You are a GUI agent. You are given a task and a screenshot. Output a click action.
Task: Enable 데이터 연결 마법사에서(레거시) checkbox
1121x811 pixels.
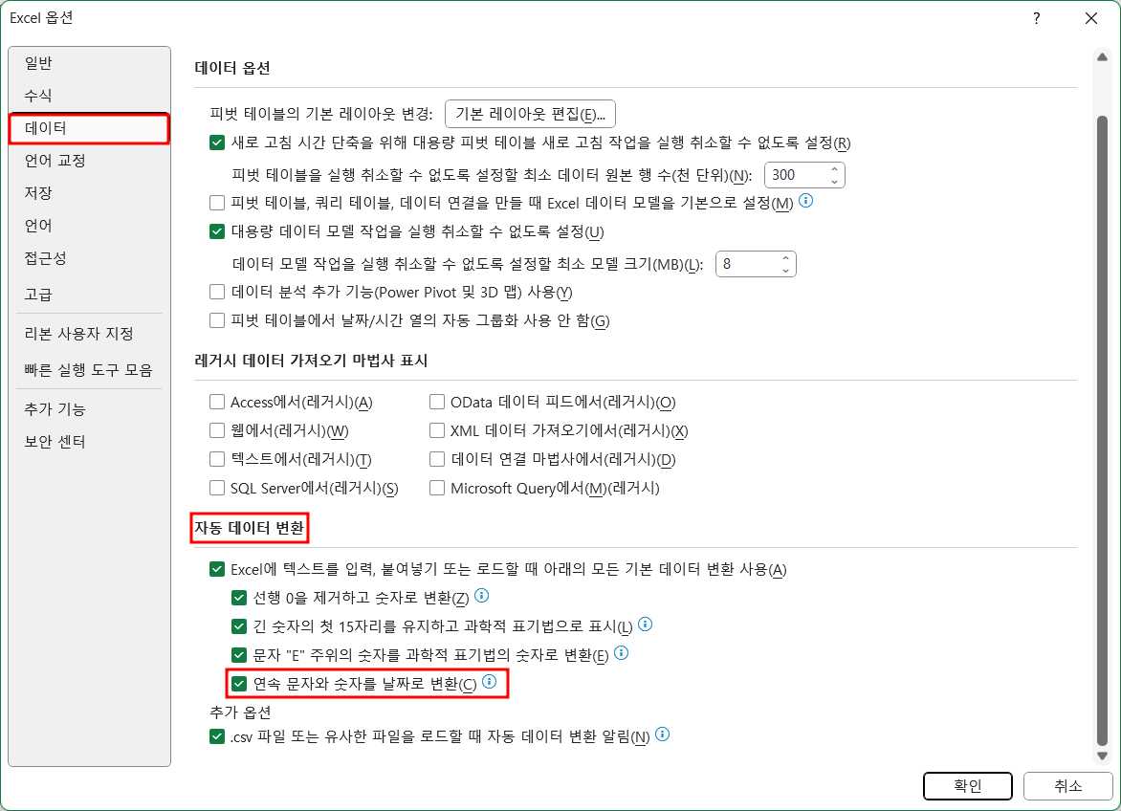(437, 459)
